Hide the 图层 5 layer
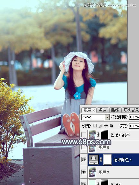 (x=84, y=184)
